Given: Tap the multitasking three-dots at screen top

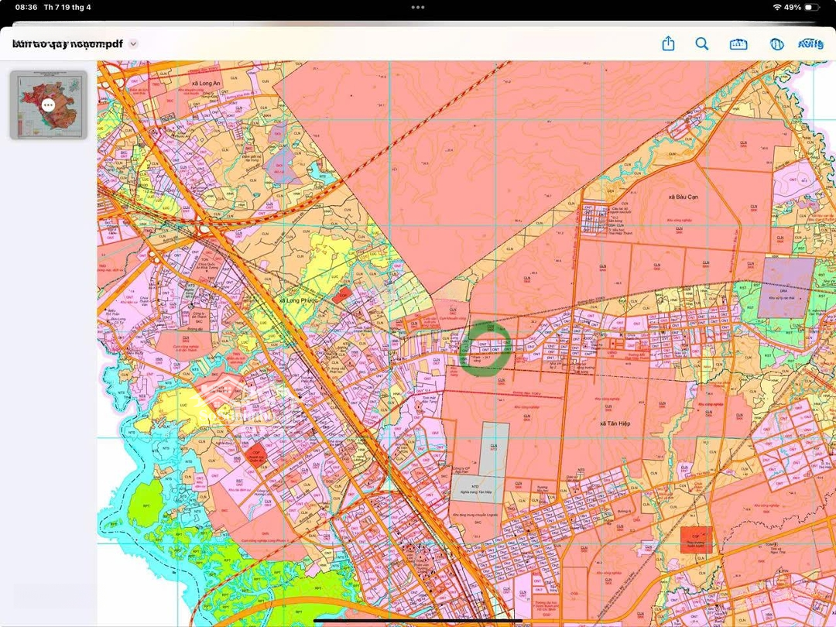Looking at the screenshot, I should point(418,7).
